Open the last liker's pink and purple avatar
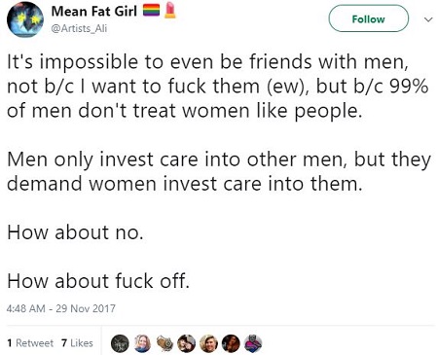The width and height of the screenshot is (438, 355). pos(253,343)
